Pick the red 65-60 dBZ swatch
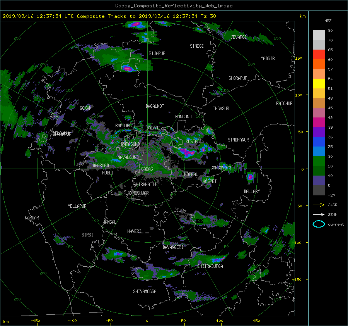Image resolution: width=348 pixels, height=326 pixels. coord(319,55)
